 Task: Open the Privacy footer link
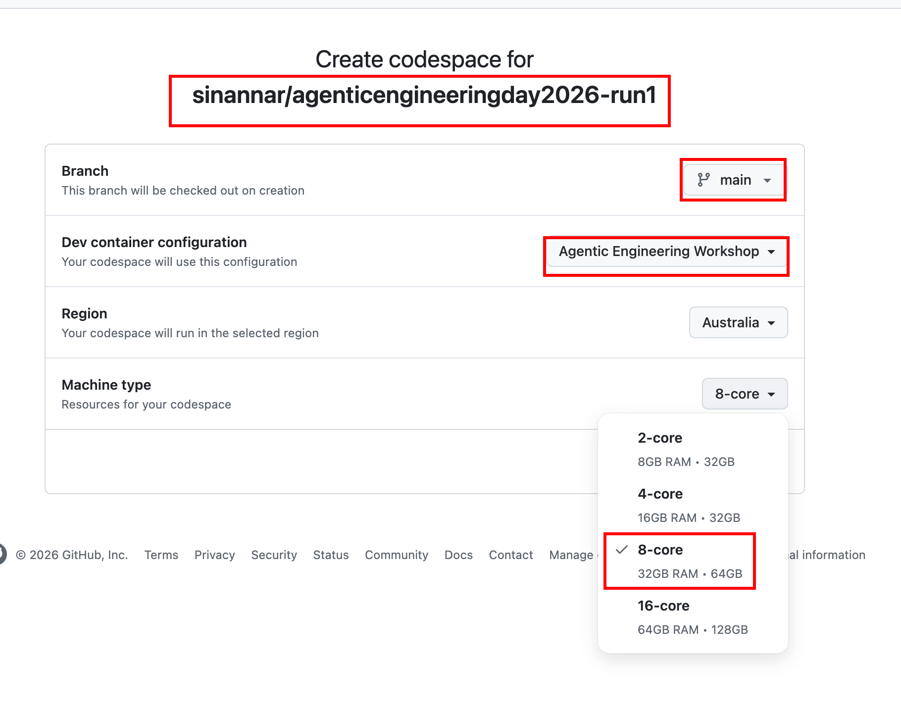pyautogui.click(x=214, y=555)
